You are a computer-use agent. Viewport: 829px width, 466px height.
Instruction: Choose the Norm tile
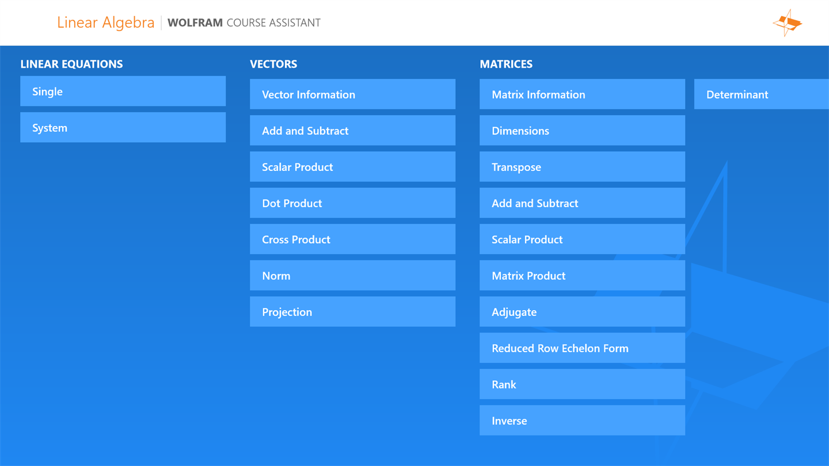352,276
